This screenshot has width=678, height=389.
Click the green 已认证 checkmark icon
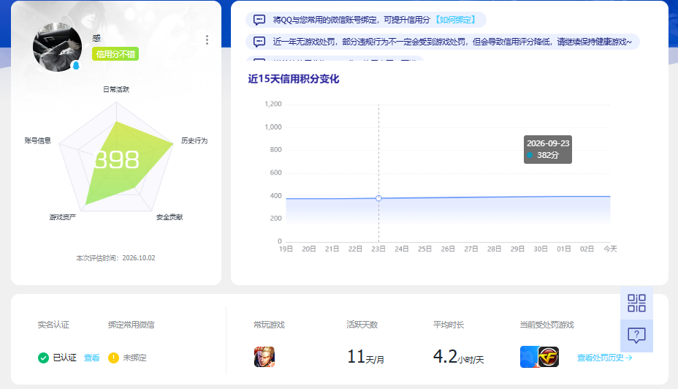tap(43, 358)
